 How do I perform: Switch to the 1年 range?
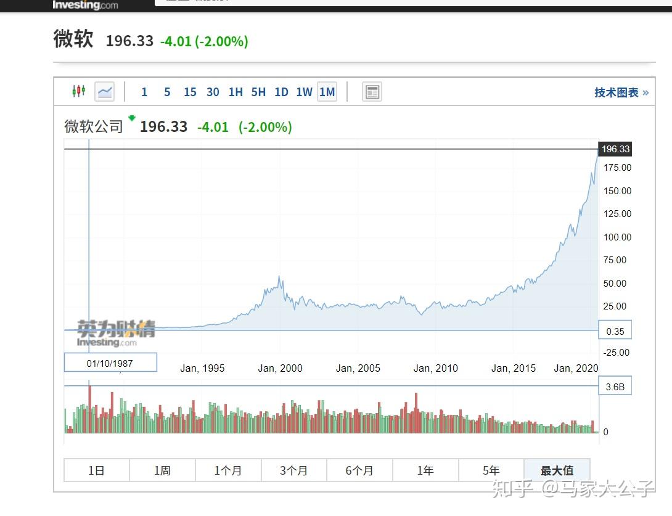click(x=425, y=470)
